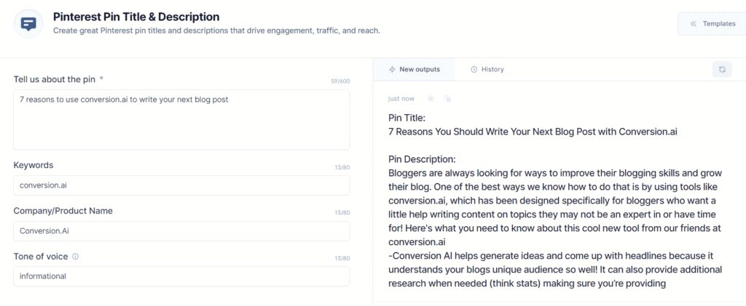Viewport: 746px width, 306px height.
Task: Click the Keywords input field
Action: click(x=181, y=185)
